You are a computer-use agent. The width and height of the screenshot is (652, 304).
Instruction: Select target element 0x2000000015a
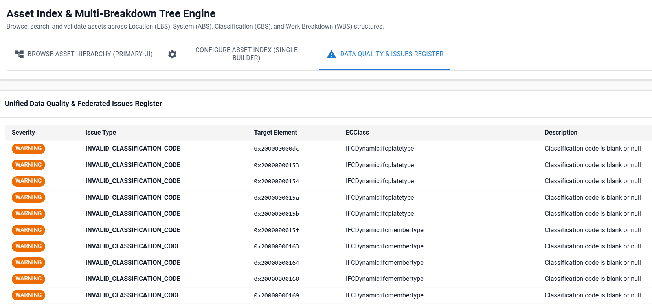click(276, 198)
